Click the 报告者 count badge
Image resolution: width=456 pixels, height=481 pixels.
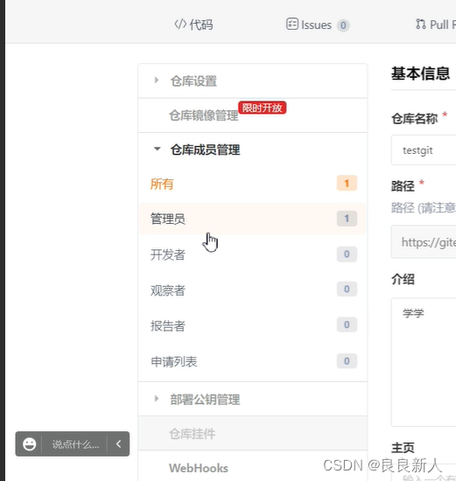347,324
